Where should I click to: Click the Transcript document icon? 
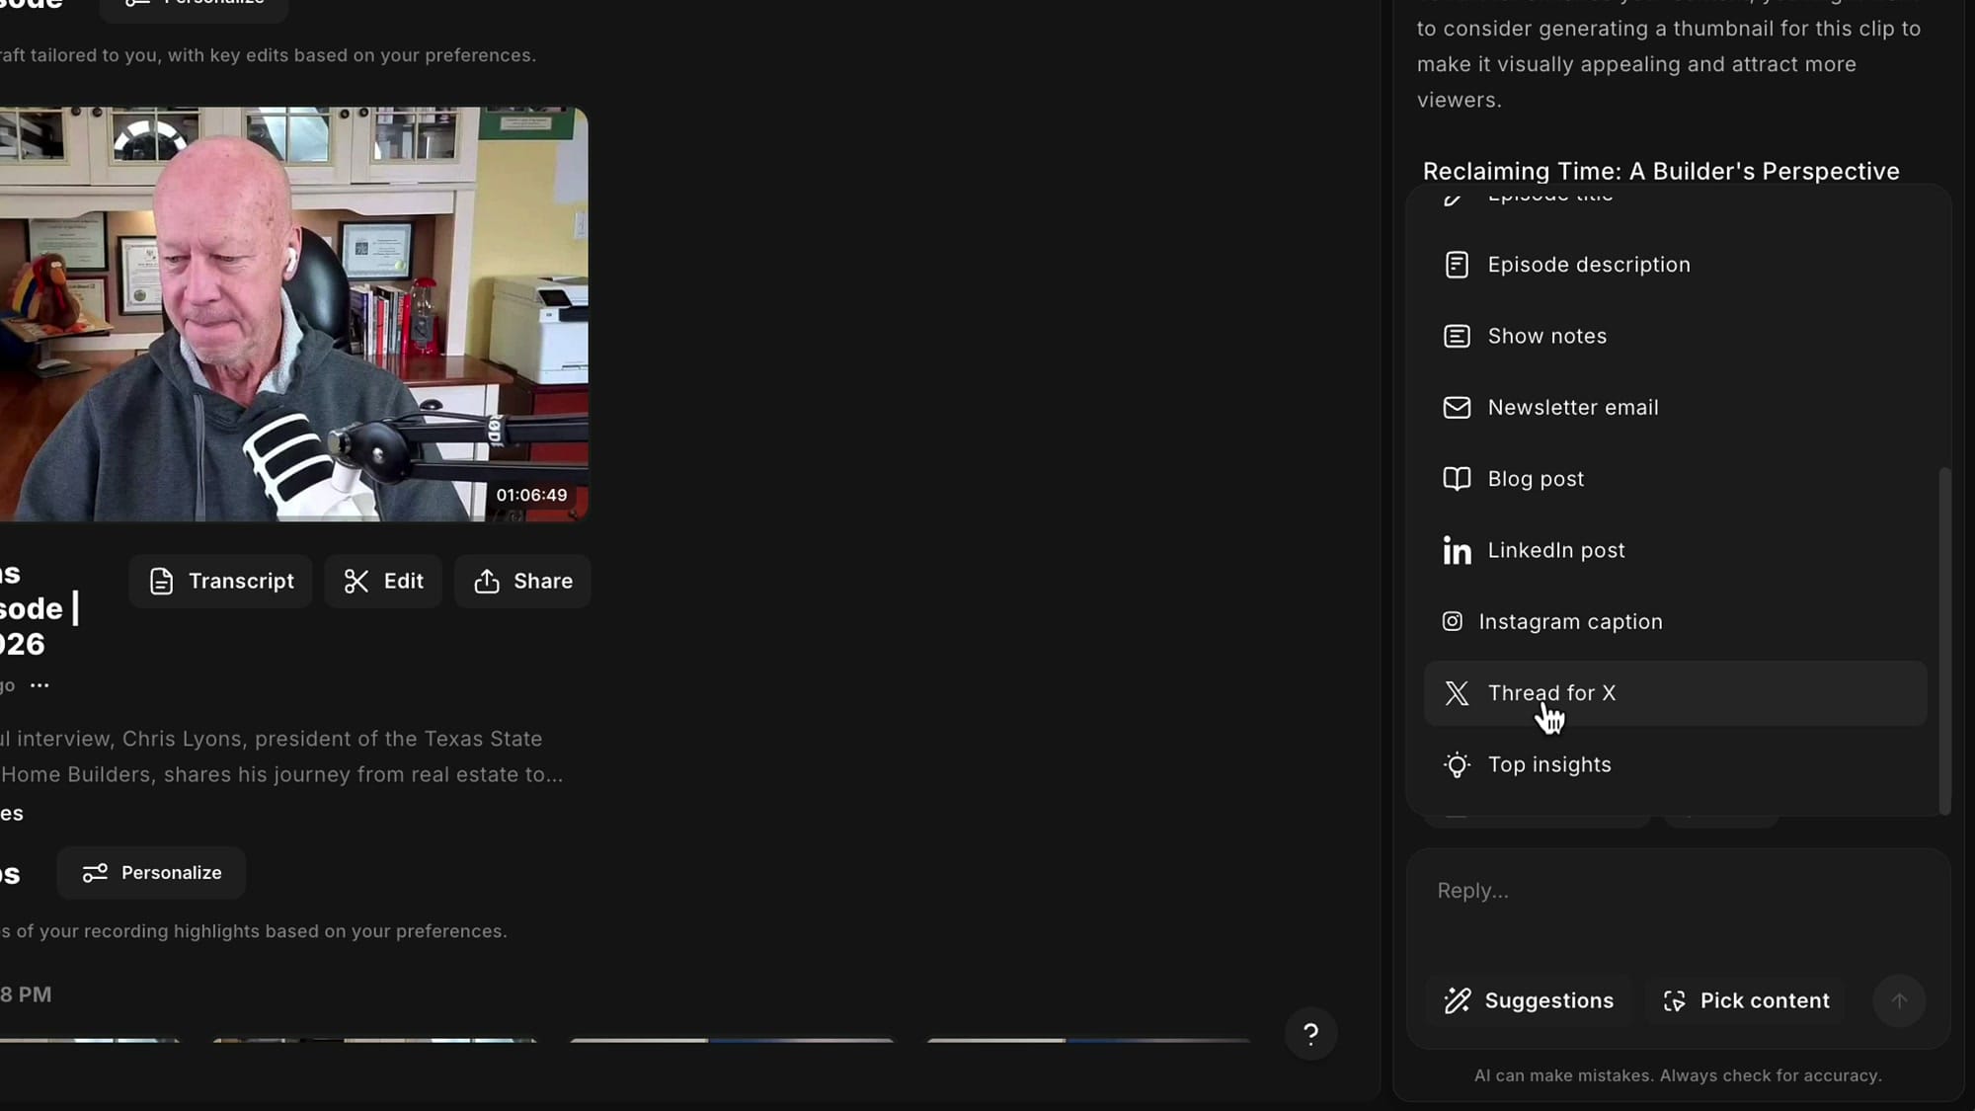[161, 582]
